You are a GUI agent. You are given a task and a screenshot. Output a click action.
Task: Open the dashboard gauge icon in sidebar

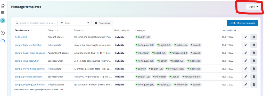coord(3,33)
